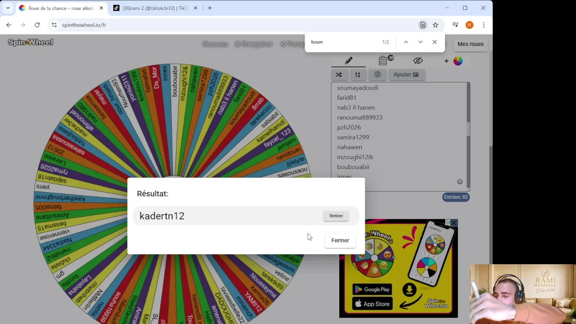Image resolution: width=576 pixels, height=324 pixels.
Task: Click the yamí slice on the wheel
Action: coord(44,186)
